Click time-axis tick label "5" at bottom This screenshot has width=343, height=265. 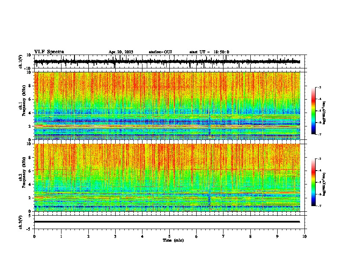pos(169,236)
